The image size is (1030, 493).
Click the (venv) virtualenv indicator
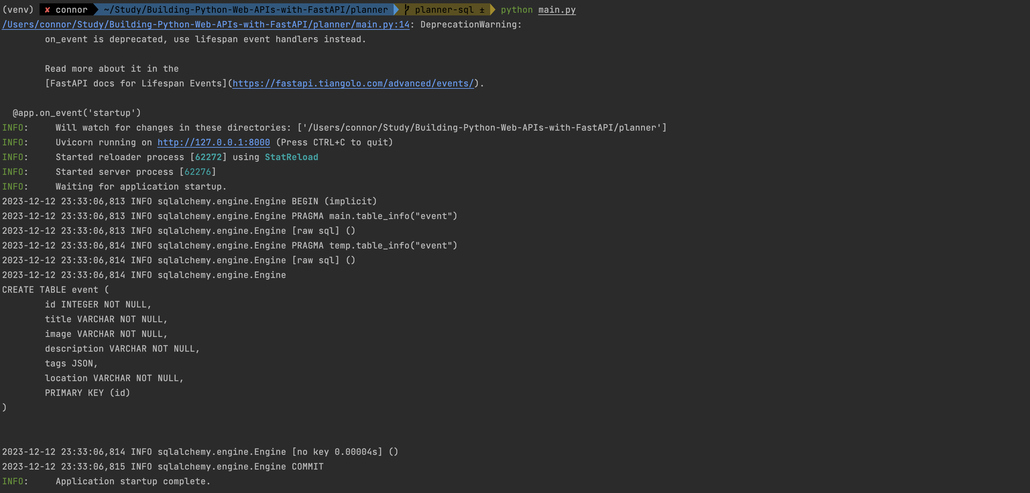[18, 10]
